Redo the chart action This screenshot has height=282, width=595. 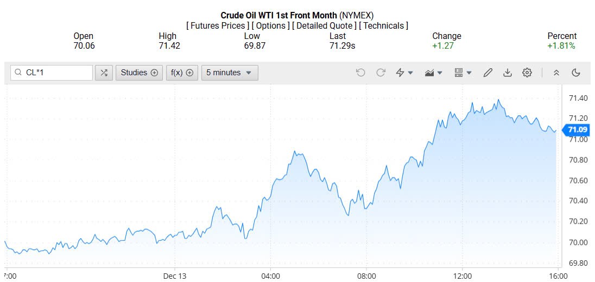click(381, 73)
